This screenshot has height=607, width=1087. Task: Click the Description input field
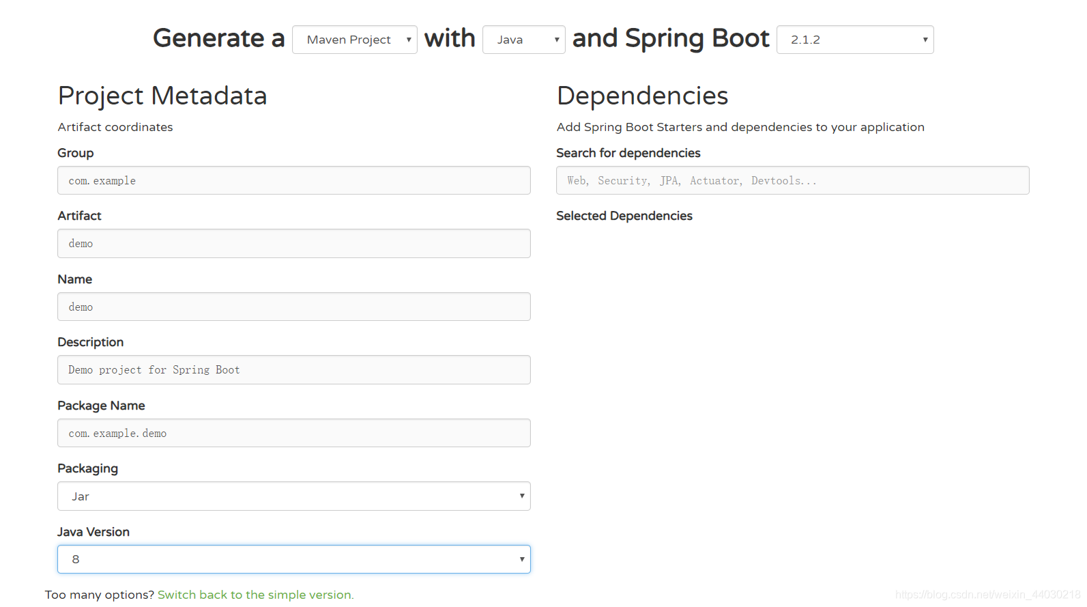click(x=294, y=370)
